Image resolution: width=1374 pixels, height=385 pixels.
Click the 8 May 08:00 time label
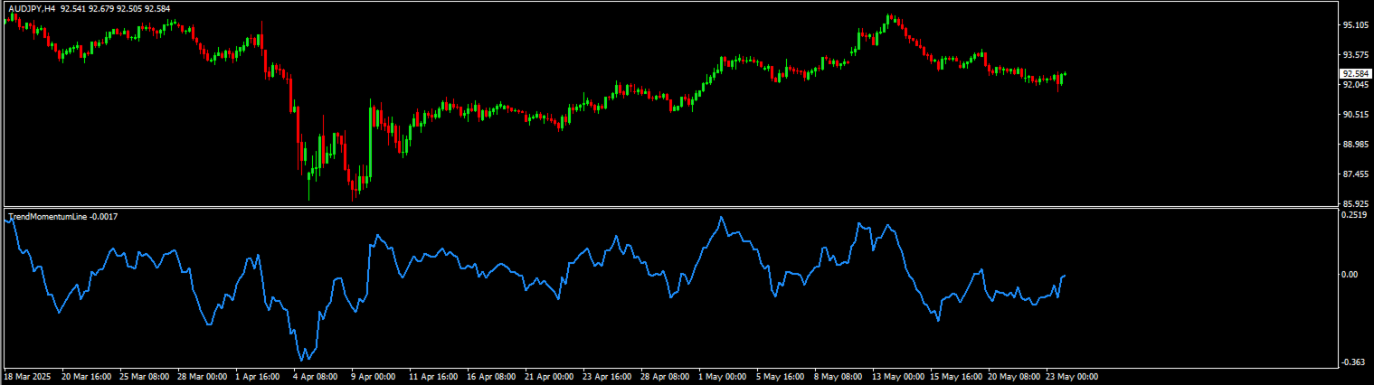(x=839, y=376)
